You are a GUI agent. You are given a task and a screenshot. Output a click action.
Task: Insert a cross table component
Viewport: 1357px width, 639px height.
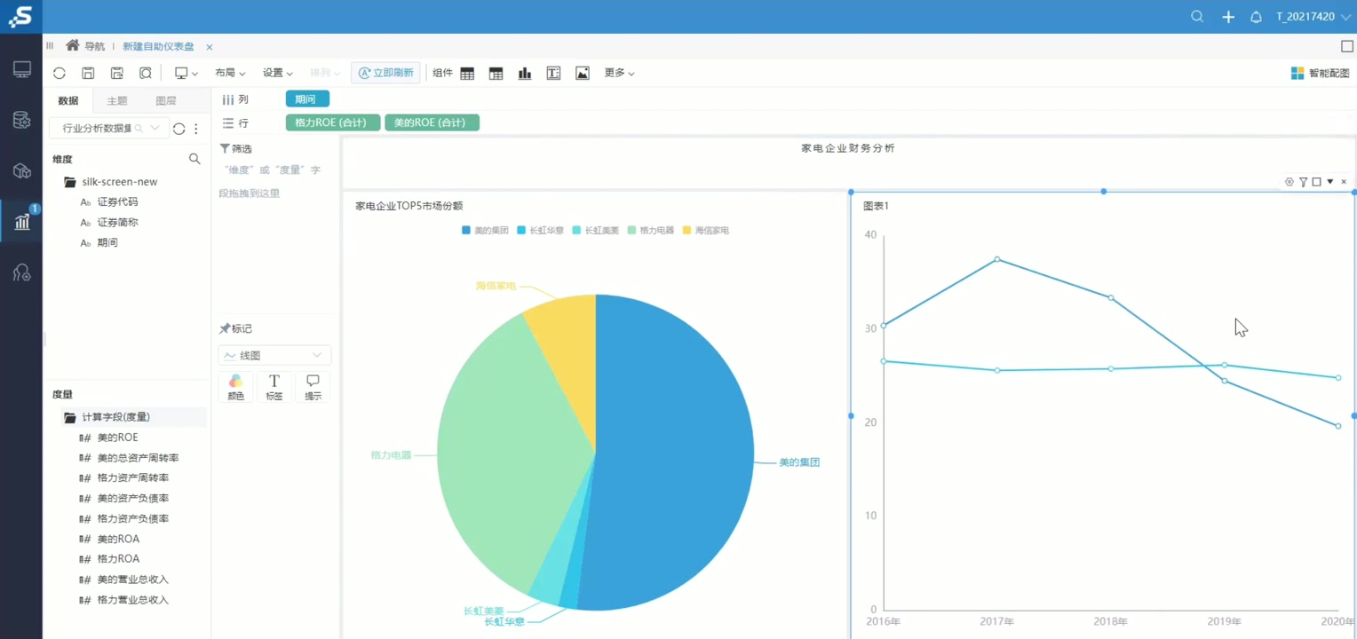(496, 73)
